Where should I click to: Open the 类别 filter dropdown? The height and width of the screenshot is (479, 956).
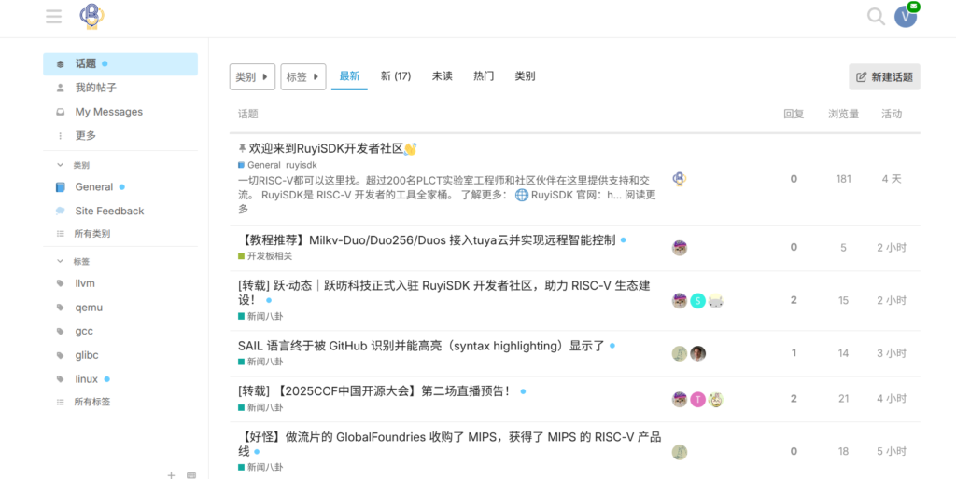tap(252, 77)
